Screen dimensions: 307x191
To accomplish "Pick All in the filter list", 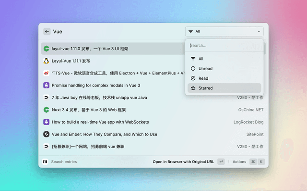I will point(201,59).
